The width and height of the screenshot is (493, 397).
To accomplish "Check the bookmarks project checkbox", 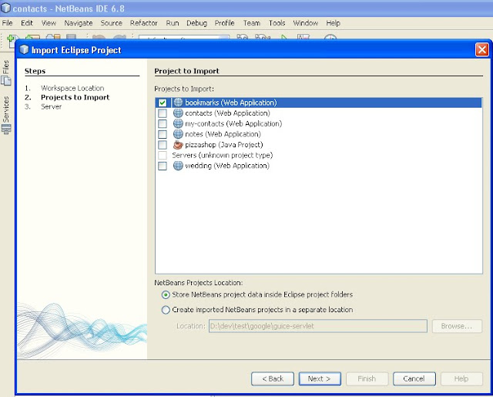I will 163,103.
